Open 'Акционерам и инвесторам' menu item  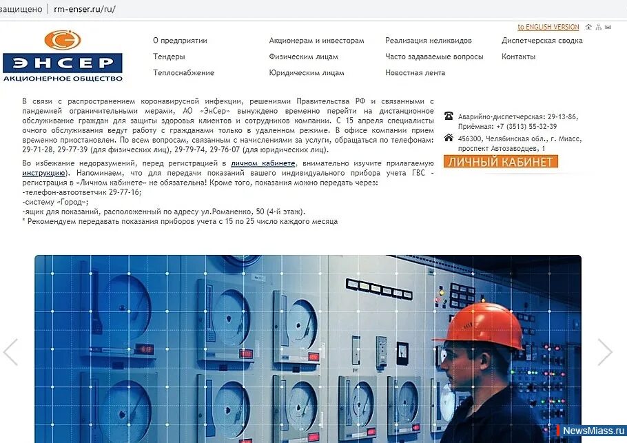pyautogui.click(x=316, y=41)
